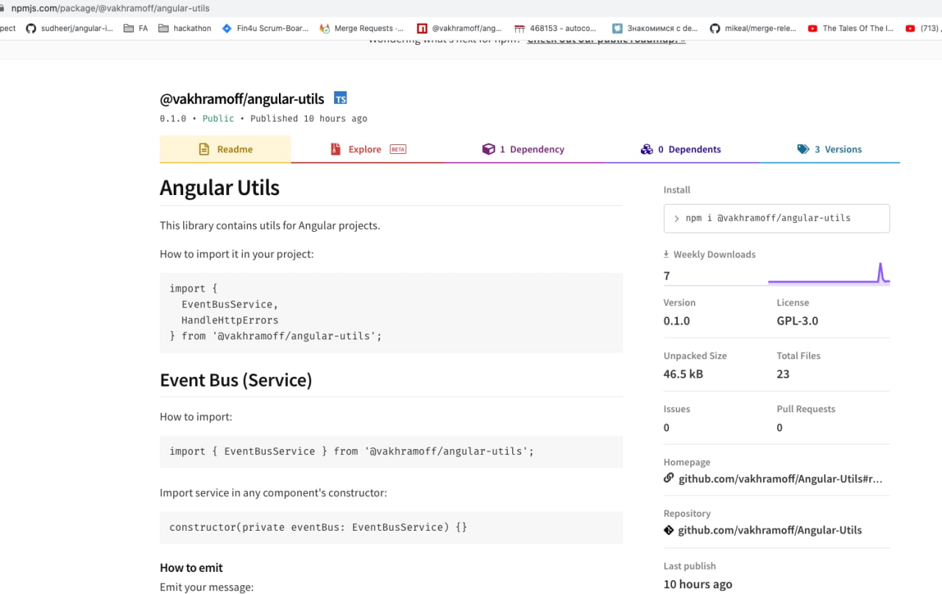The width and height of the screenshot is (942, 594).
Task: View the 0 Dependents tab
Action: click(x=681, y=149)
